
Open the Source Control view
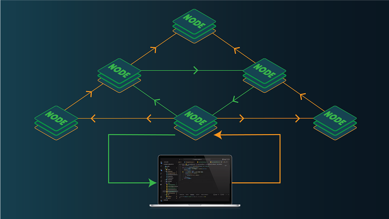point(161,170)
